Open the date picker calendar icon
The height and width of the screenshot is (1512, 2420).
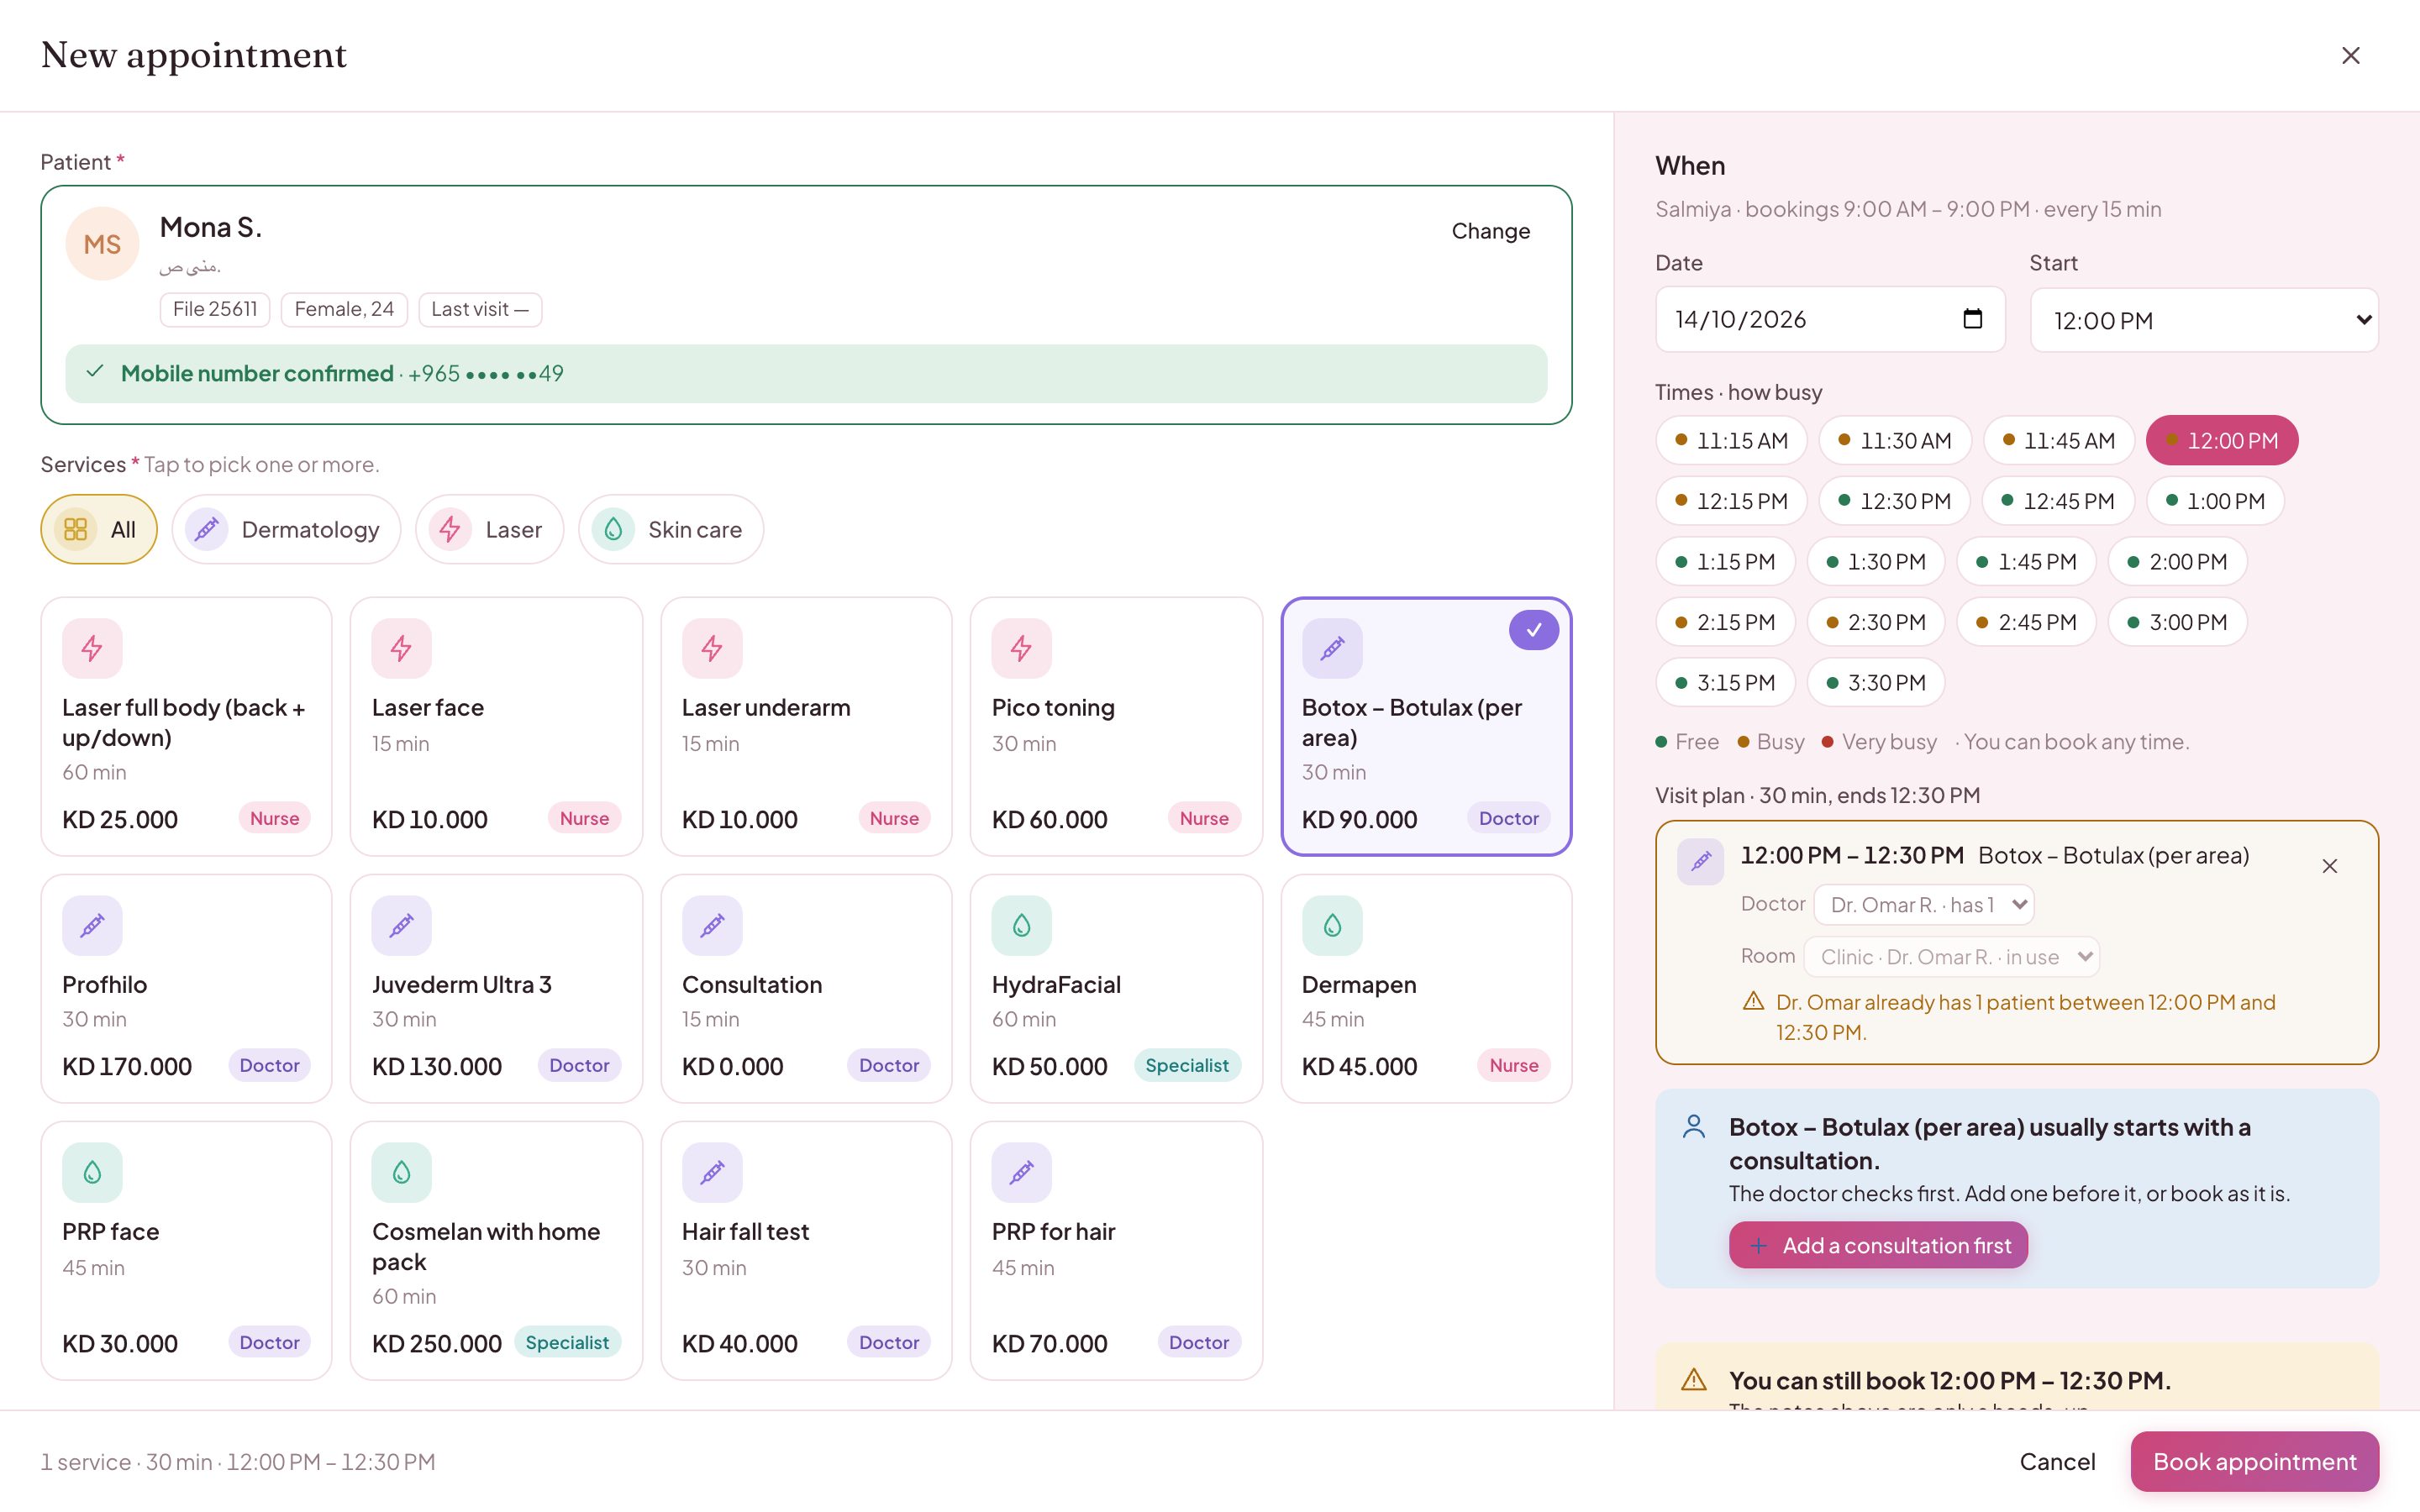point(1972,319)
